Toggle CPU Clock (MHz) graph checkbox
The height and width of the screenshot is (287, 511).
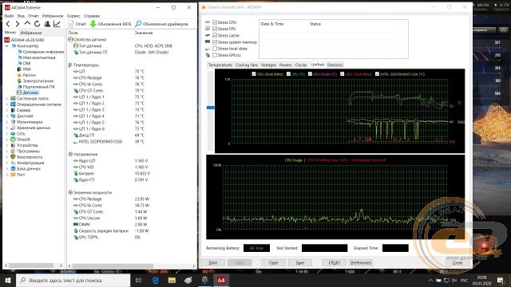(x=254, y=74)
